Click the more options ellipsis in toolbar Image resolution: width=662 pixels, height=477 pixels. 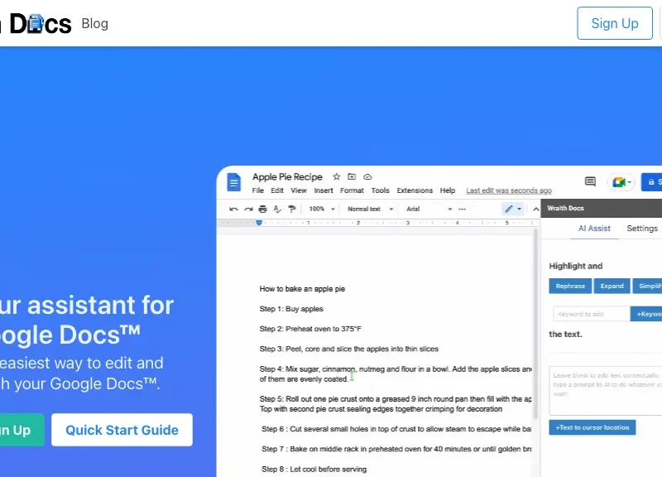click(462, 209)
